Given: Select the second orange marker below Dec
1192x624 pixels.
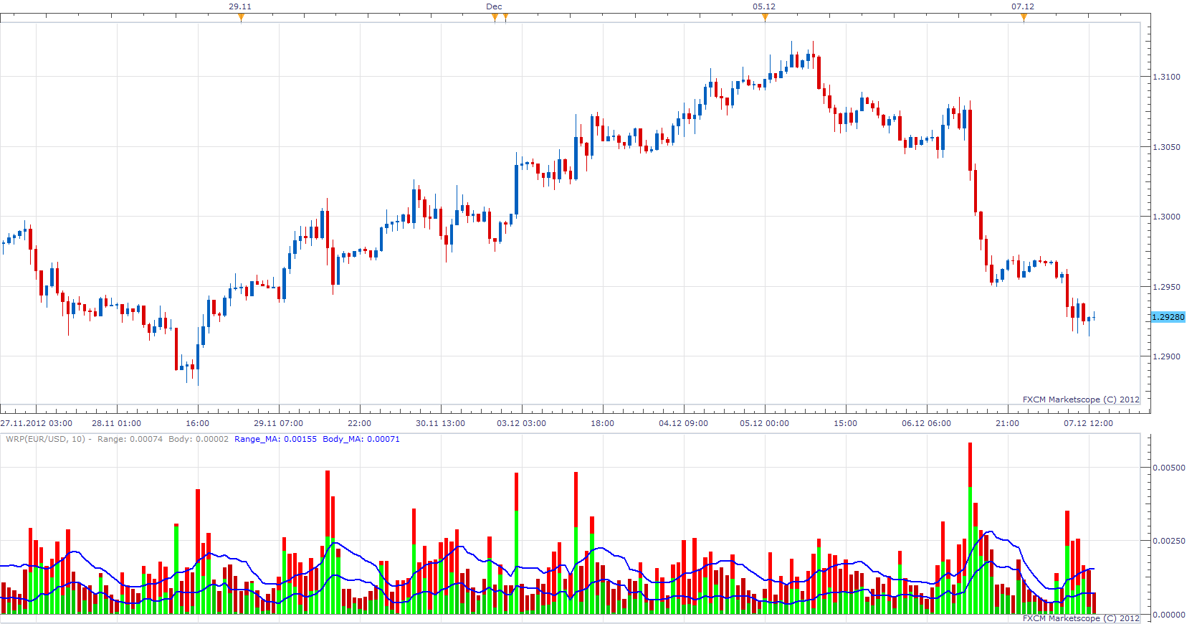Looking at the screenshot, I should [x=505, y=17].
